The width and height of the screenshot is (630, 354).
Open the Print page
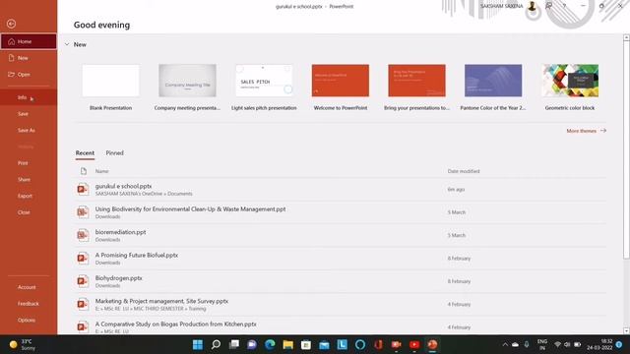29,163
